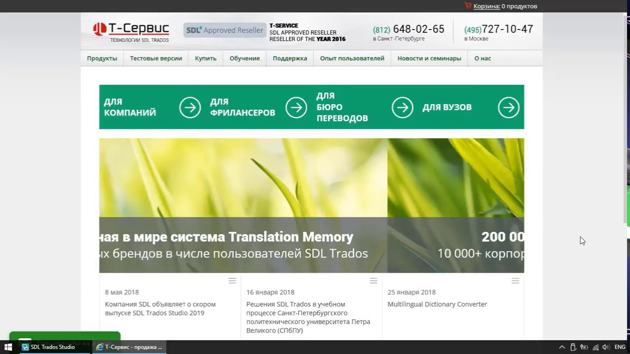The width and height of the screenshot is (630, 354).
Task: Open the Опыт пользователей menu item
Action: click(352, 58)
